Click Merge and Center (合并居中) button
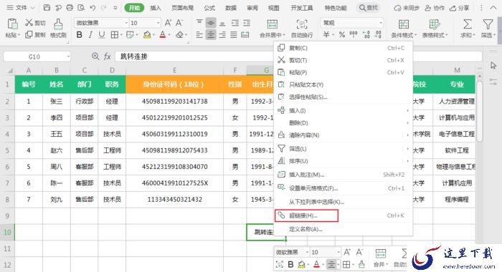Image resolution: width=502 pixels, height=272 pixels. coord(272,28)
